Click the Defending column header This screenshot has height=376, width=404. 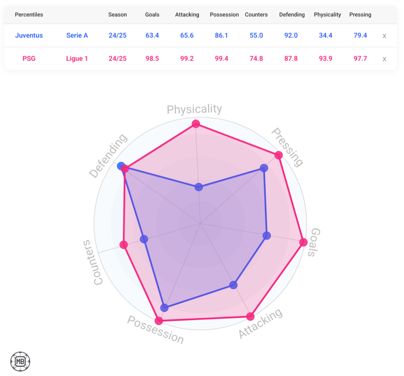[292, 14]
